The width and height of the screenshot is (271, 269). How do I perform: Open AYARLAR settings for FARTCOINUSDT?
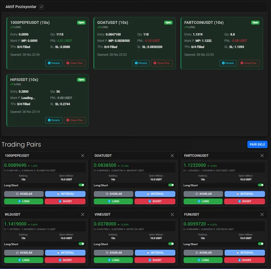tap(203, 194)
